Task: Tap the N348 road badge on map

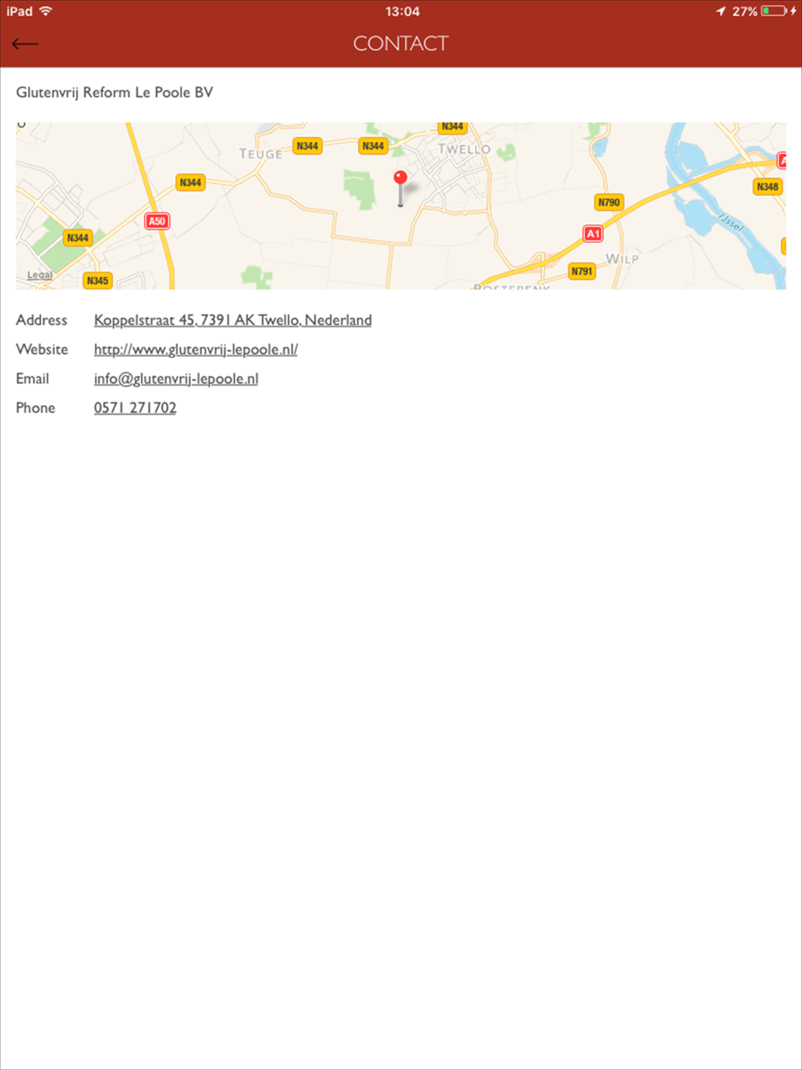Action: pyautogui.click(x=768, y=187)
